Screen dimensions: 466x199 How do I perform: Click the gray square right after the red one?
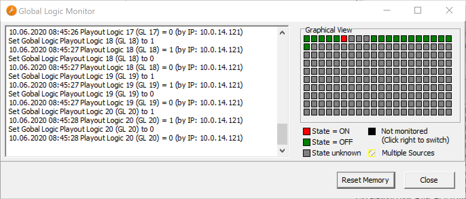point(351,39)
